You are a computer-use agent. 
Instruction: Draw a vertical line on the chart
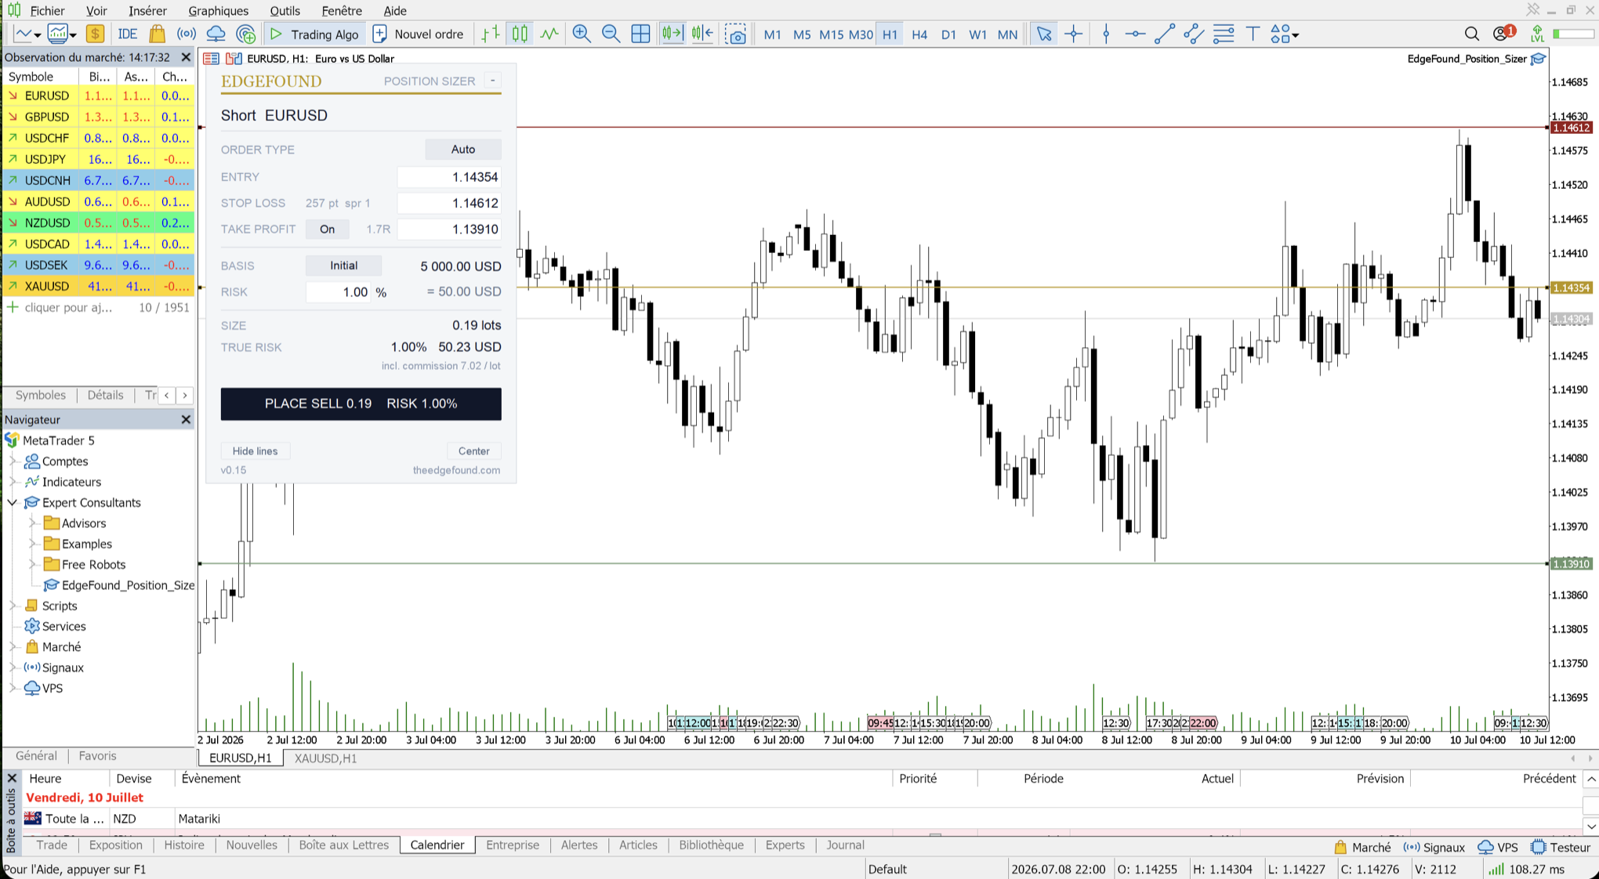(1106, 34)
